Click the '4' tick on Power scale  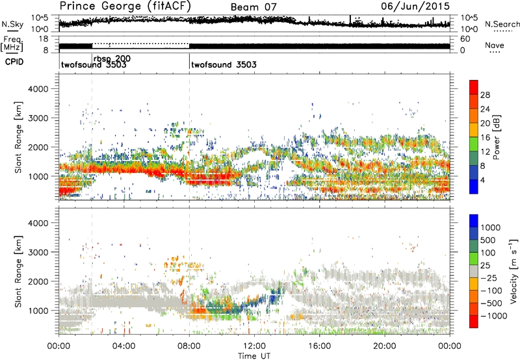click(482, 180)
